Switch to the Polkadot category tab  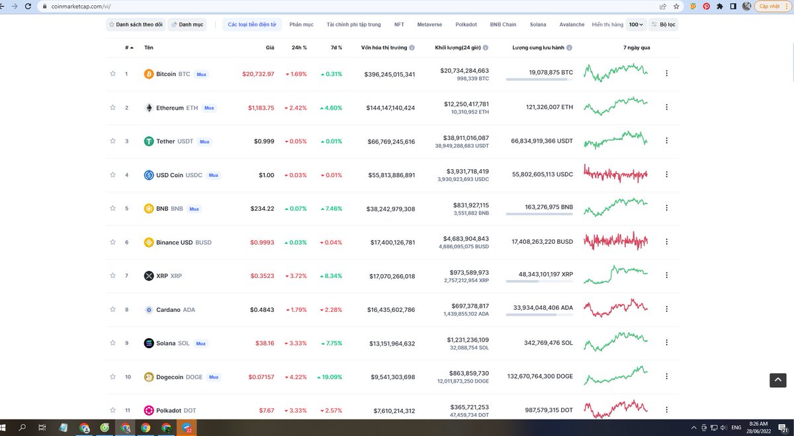click(466, 24)
